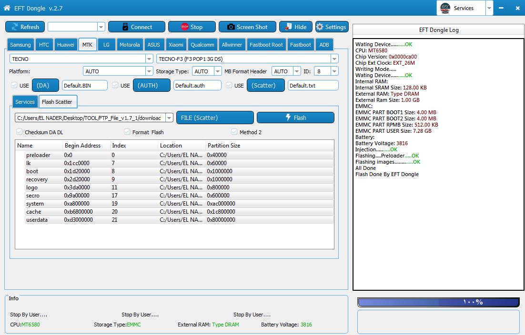Open the TECNO-F3 model dropdown
This screenshot has height=335, width=525.
tap(334, 59)
